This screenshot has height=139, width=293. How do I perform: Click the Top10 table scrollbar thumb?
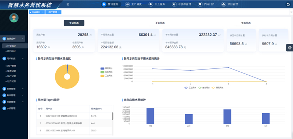112,116
